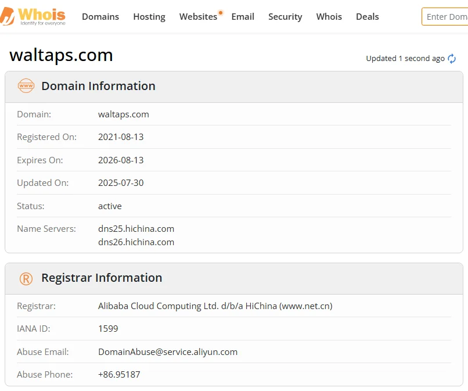Open the Websites menu
The image size is (468, 391).
[198, 17]
